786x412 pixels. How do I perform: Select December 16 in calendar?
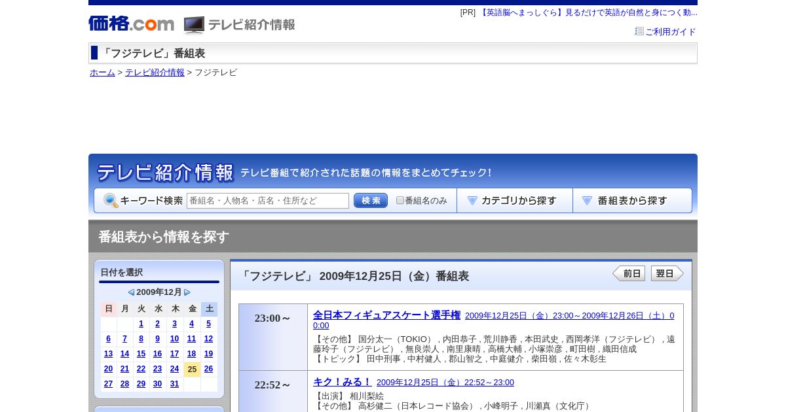157,354
